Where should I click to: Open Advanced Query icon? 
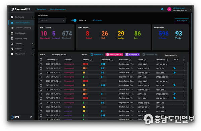coord(12,38)
